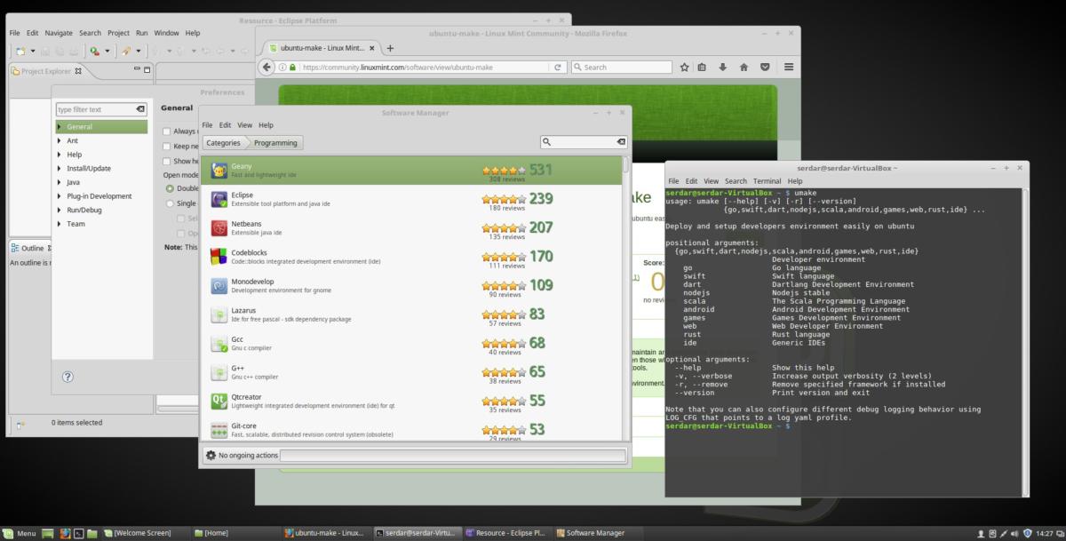
Task: Toggle the 'Always' checkbox in Preferences
Action: 166,131
